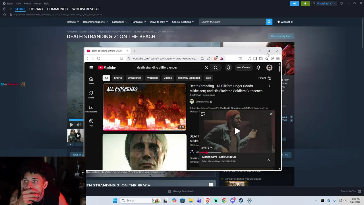Select the Watched filter chip
The width and height of the screenshot is (364, 205).
click(x=152, y=78)
